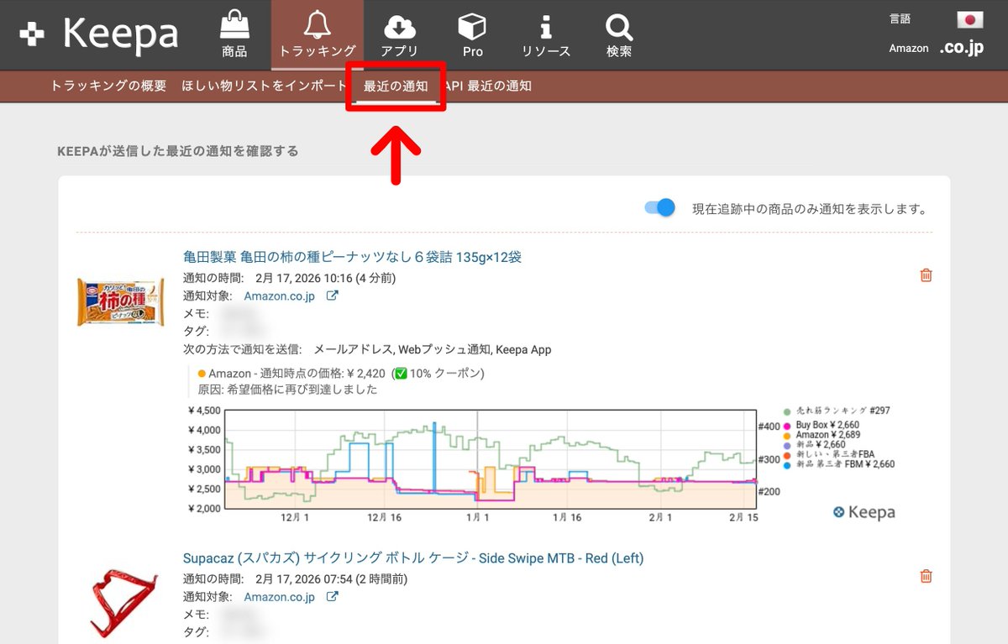Open the 検索 magnifier menu
This screenshot has width=1008, height=644.
point(619,34)
